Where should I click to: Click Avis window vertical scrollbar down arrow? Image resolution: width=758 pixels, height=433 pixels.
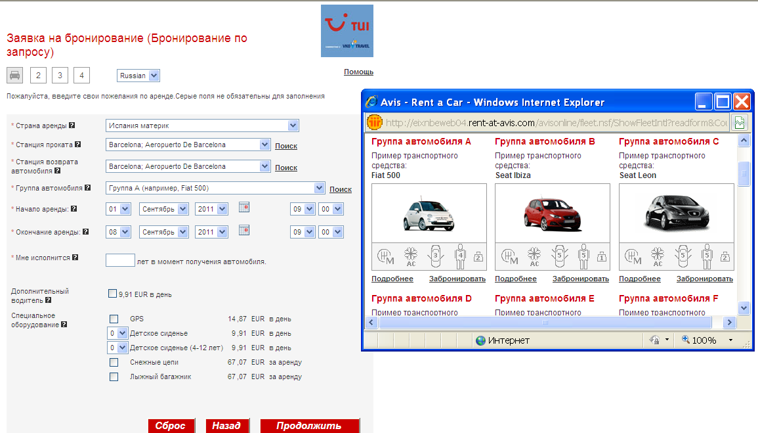tap(744, 308)
